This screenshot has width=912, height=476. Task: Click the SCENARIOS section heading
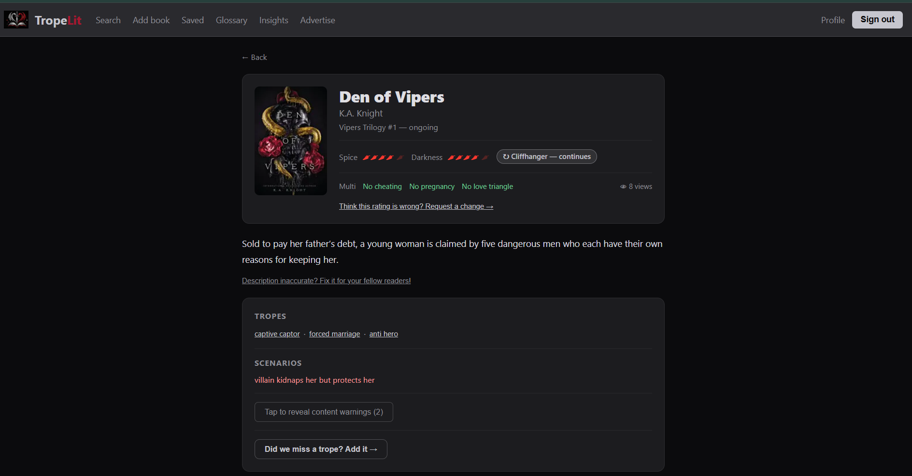tap(278, 363)
